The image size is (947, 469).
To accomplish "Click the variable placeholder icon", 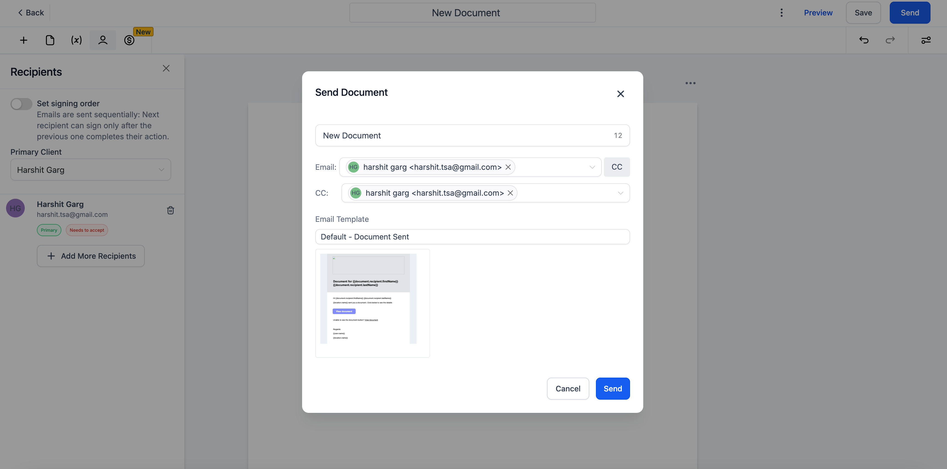I will [x=76, y=40].
